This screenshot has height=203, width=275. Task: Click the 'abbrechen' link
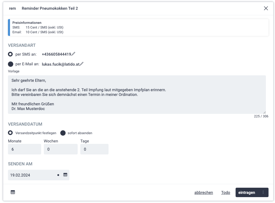click(x=204, y=192)
